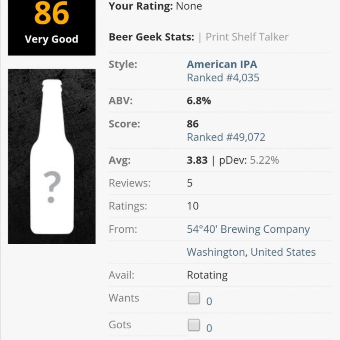This screenshot has width=340, height=340.
Task: Click the Rotating availability value
Action: tap(207, 275)
